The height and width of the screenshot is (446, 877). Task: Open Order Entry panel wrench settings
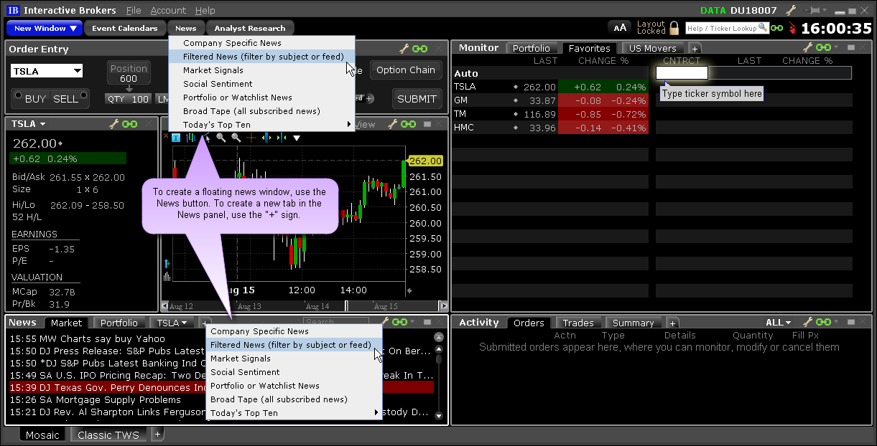coord(404,49)
